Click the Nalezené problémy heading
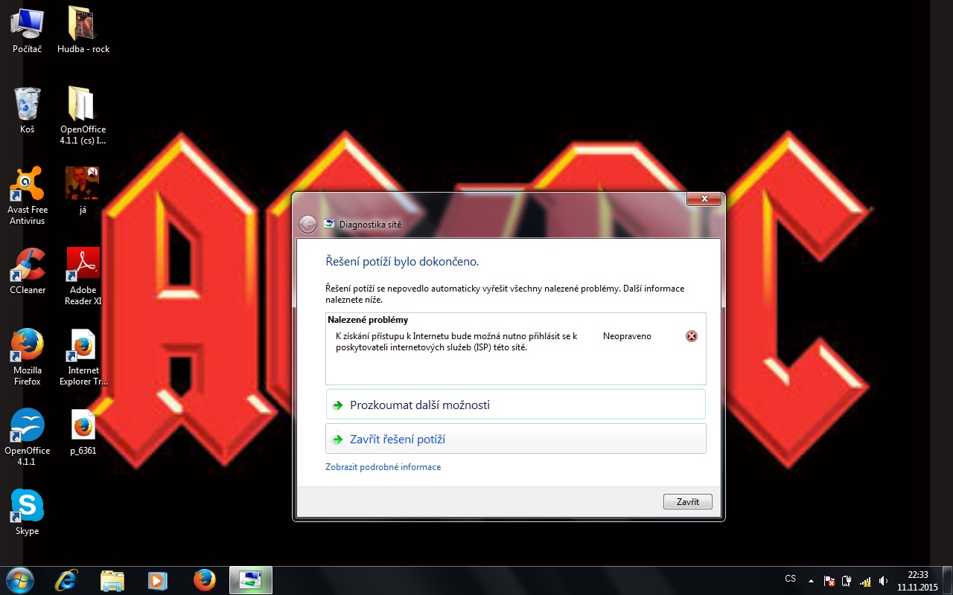 click(x=368, y=320)
